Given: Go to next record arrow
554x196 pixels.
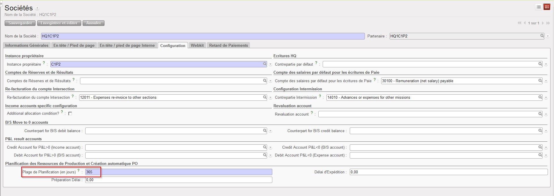Looking at the screenshot, I should pyautogui.click(x=543, y=23).
